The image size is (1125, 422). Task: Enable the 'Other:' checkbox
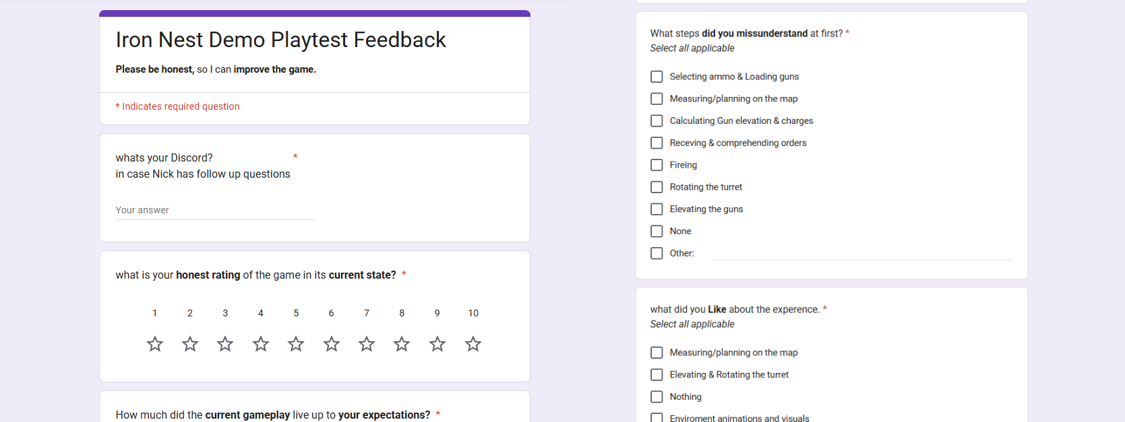657,253
